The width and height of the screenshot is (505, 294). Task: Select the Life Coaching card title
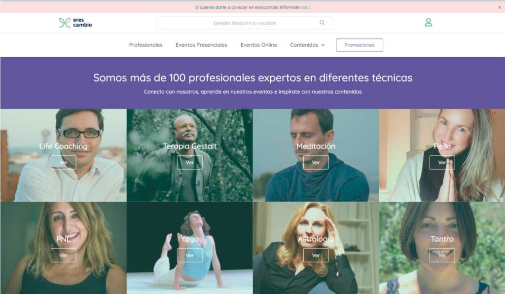pyautogui.click(x=64, y=146)
